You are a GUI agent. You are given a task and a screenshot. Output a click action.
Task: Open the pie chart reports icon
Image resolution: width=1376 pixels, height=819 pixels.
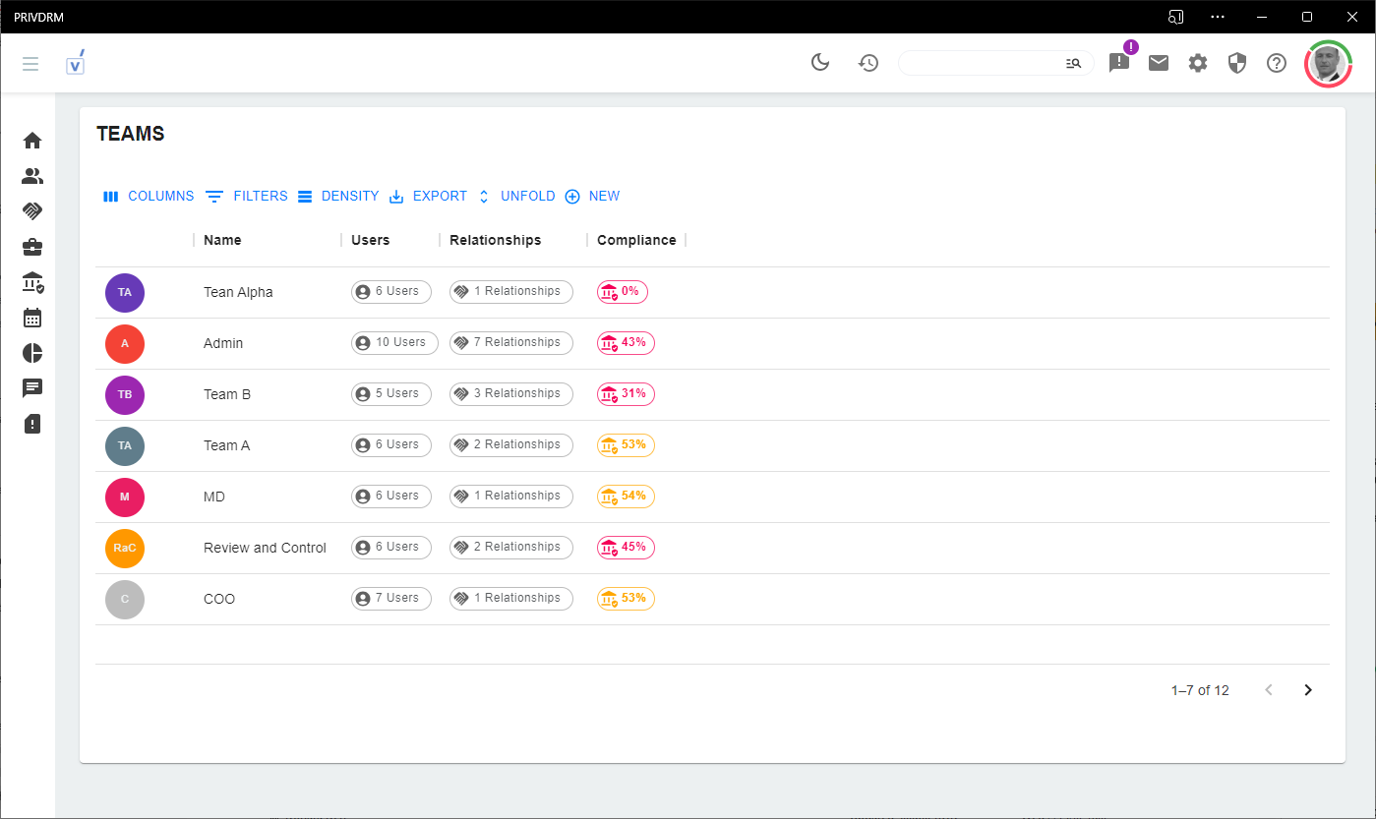point(32,353)
